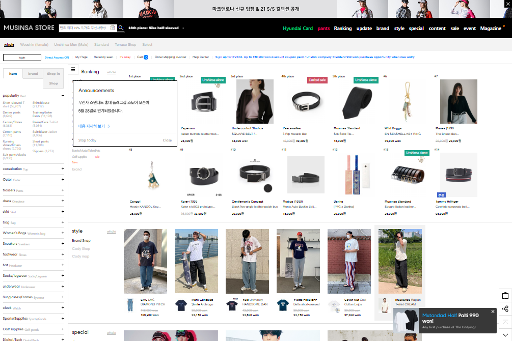Screen dimensions: 512x341
Task: Click Stop today in Announcements popup
Action: pos(87,140)
